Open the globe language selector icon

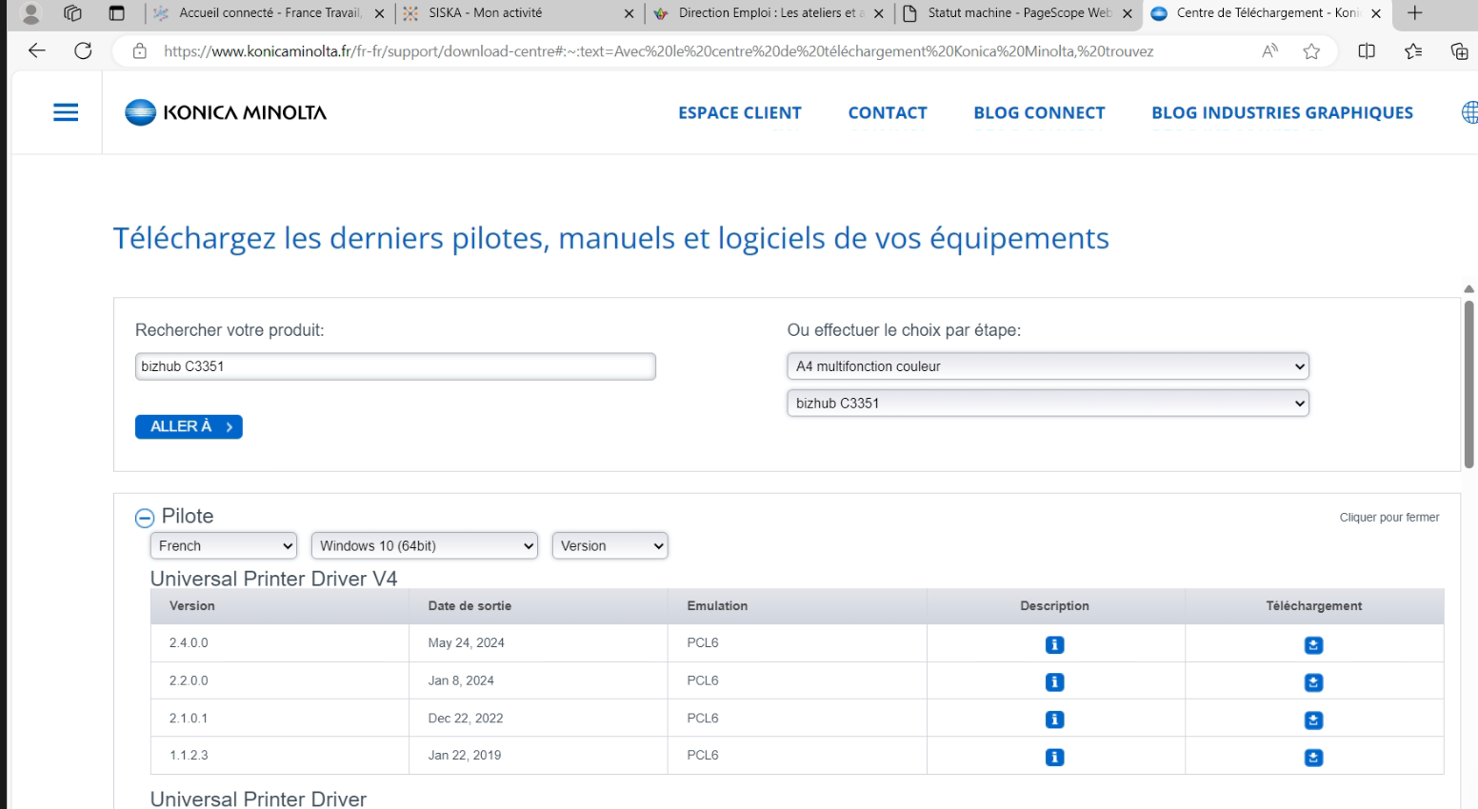pos(1469,112)
